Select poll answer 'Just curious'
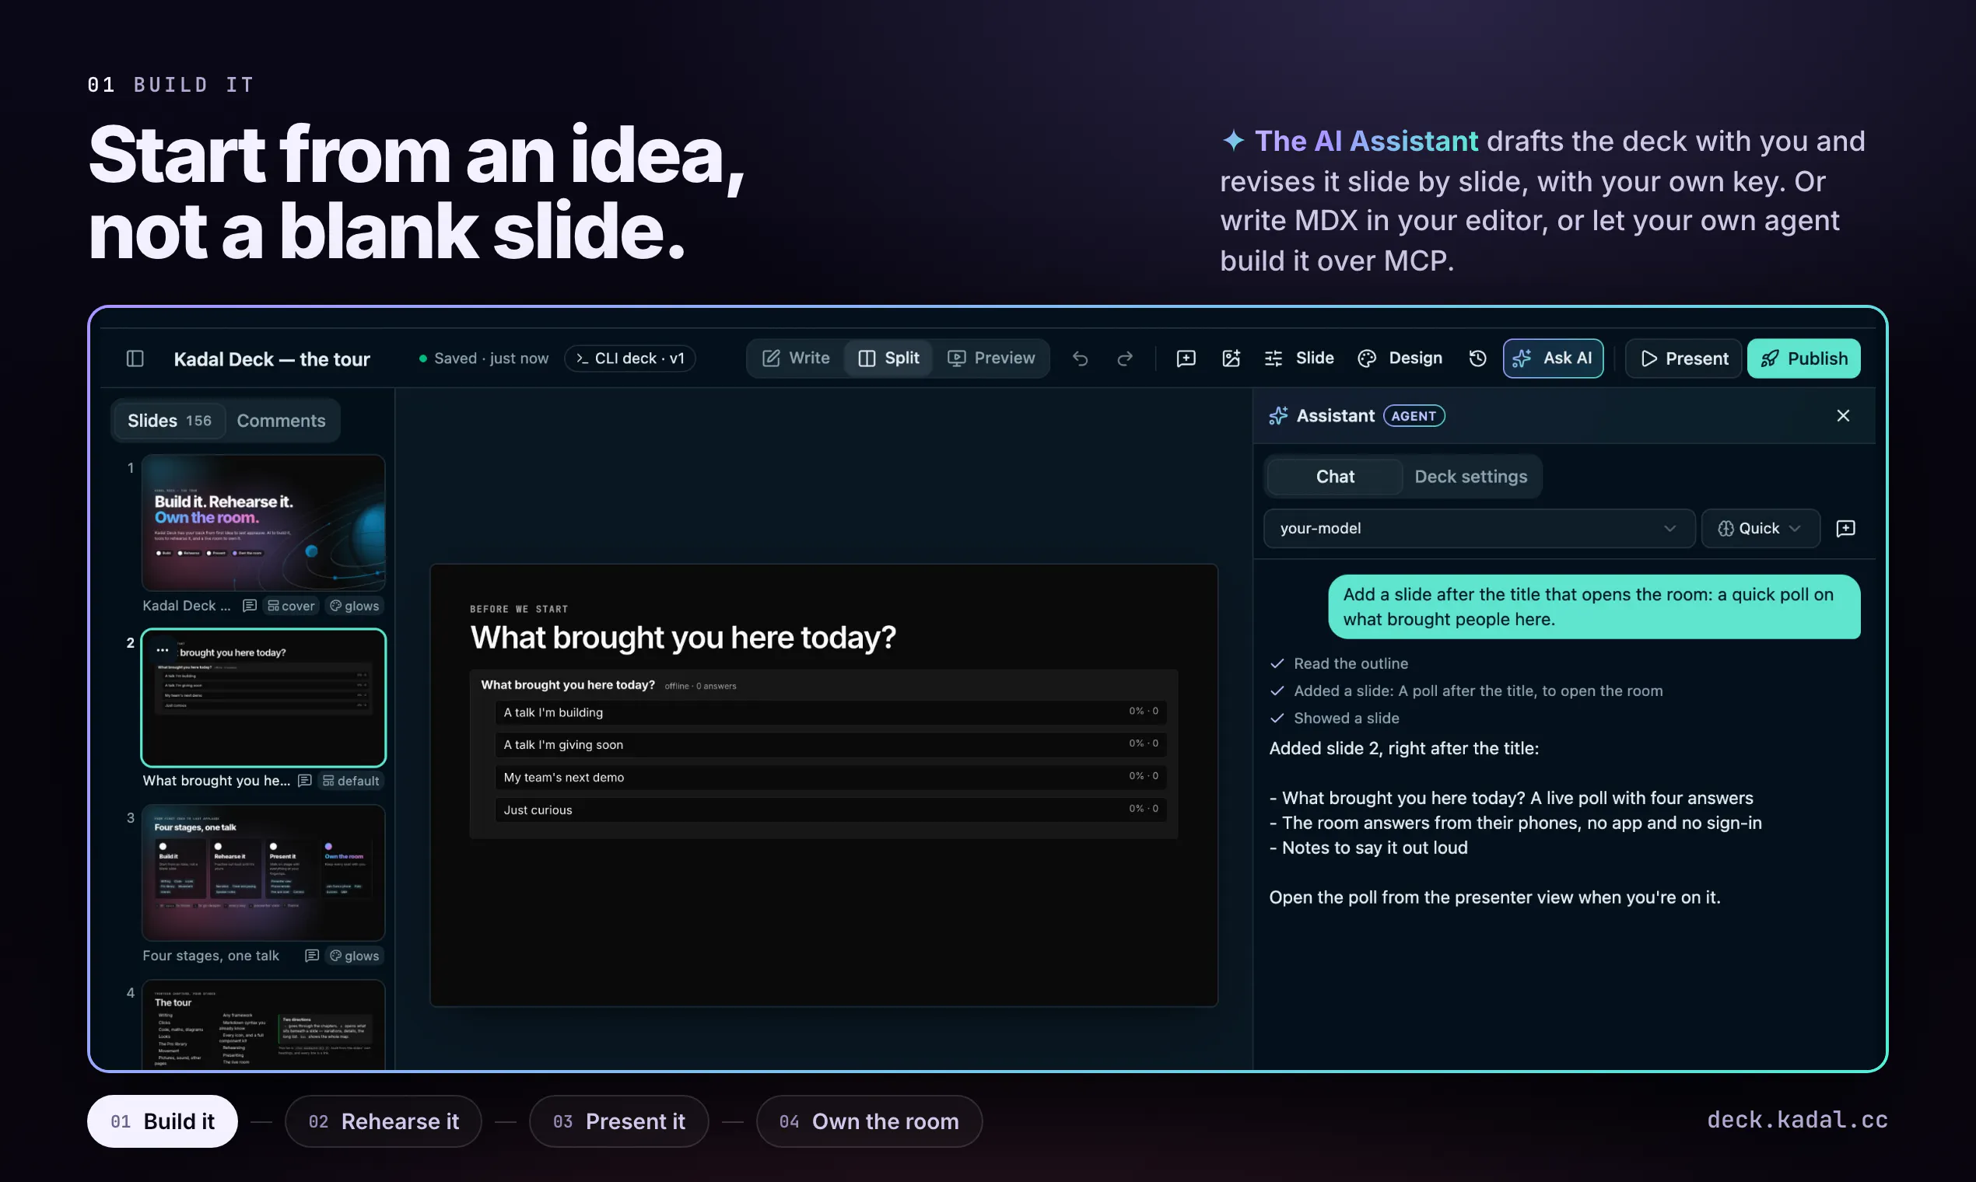1976x1182 pixels. coord(830,810)
